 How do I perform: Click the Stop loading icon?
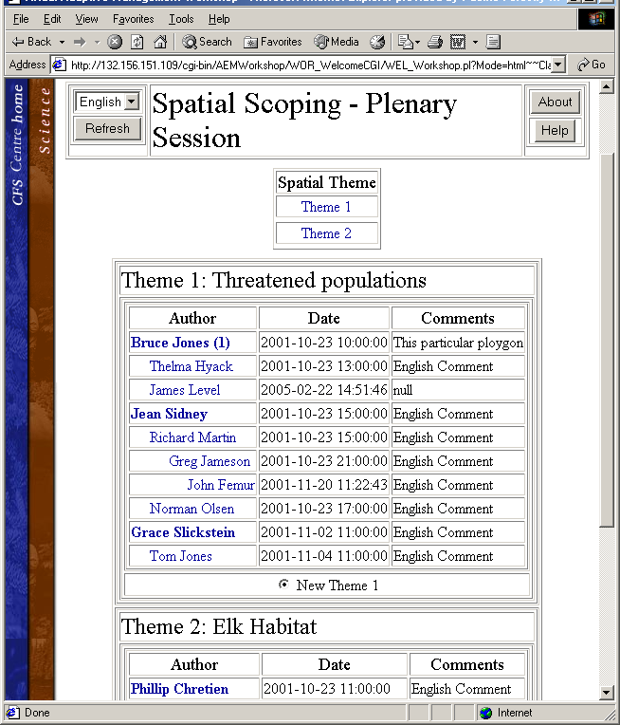115,42
